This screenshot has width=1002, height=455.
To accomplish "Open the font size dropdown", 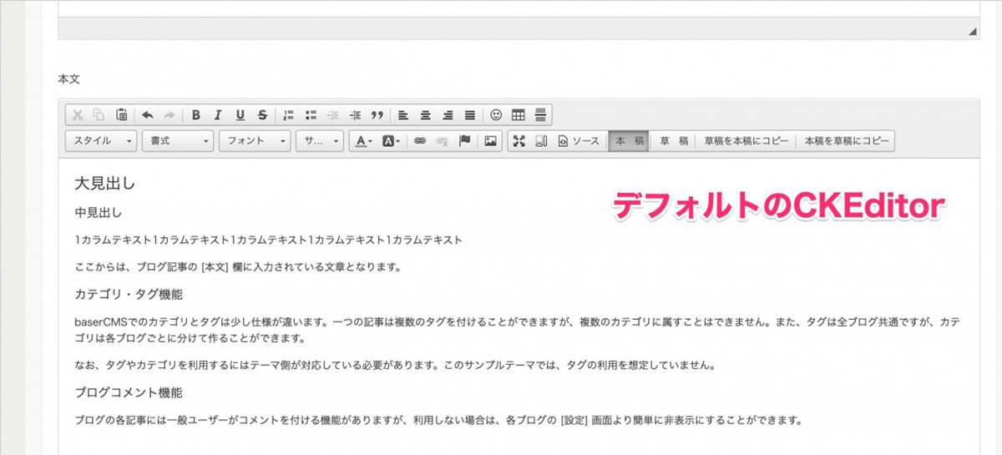I will pos(319,141).
